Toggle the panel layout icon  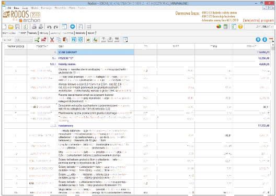coord(64,27)
